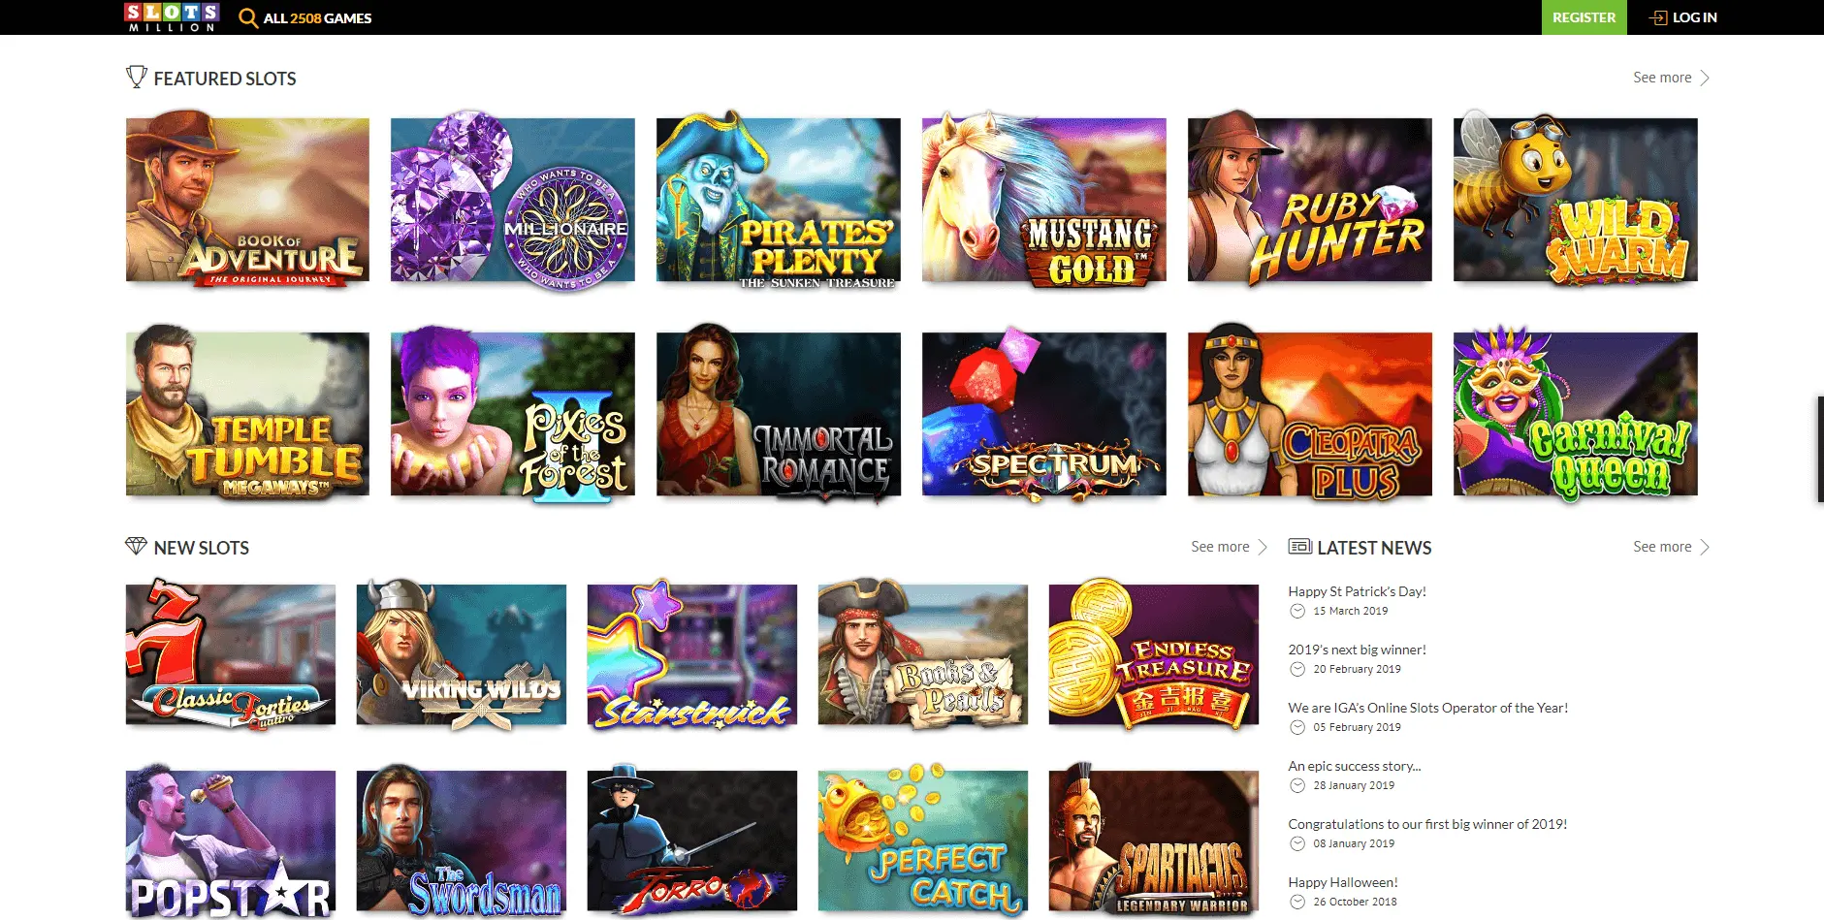Expand Featured Slots with See more chevron
This screenshot has height=920, width=1824.
1705,78
